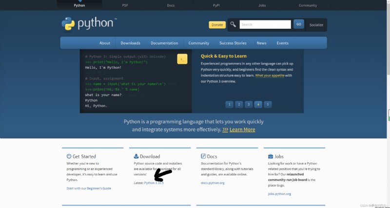
Task: Click the Jobs section heading
Action: click(279, 156)
